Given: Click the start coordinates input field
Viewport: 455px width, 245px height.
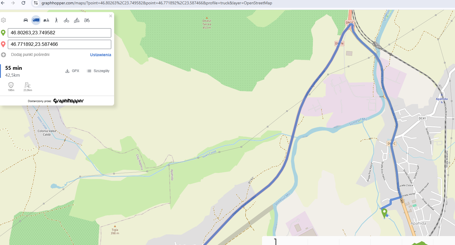Looking at the screenshot, I should pos(60,33).
